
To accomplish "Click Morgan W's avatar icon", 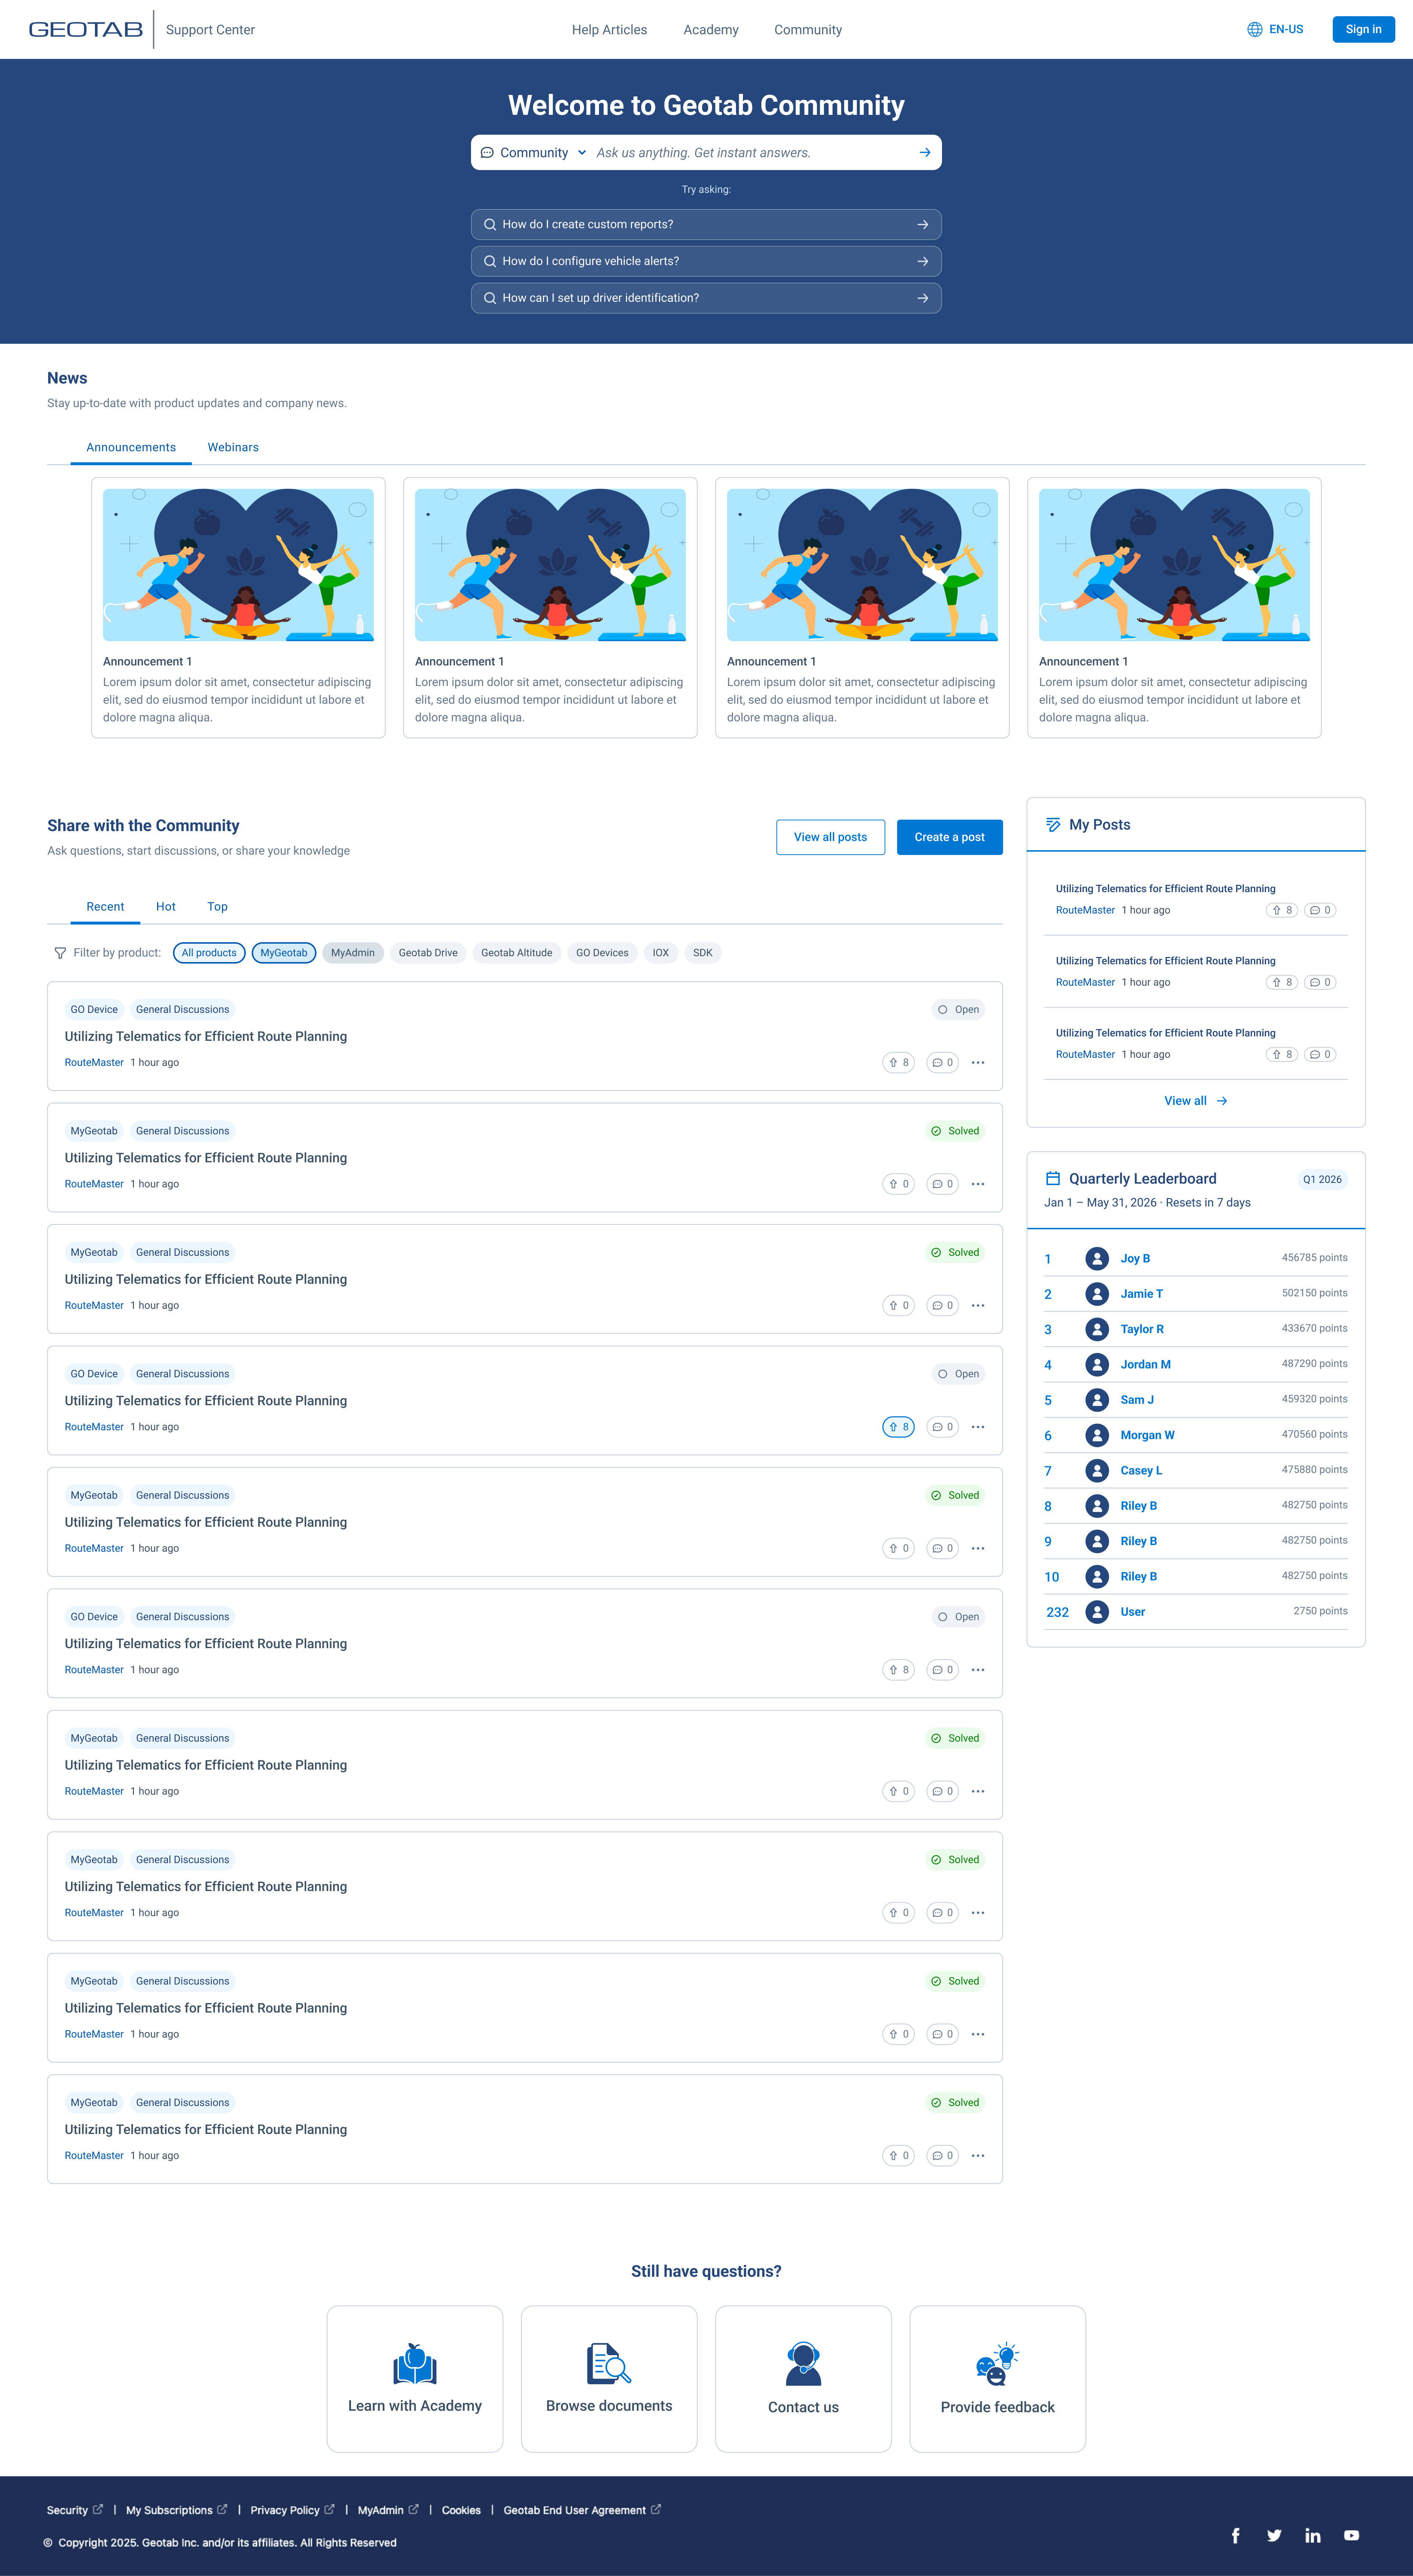I will point(1097,1435).
